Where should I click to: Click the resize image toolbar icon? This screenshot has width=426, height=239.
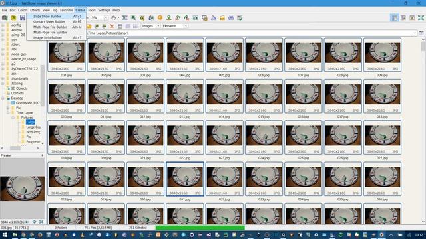133,18
